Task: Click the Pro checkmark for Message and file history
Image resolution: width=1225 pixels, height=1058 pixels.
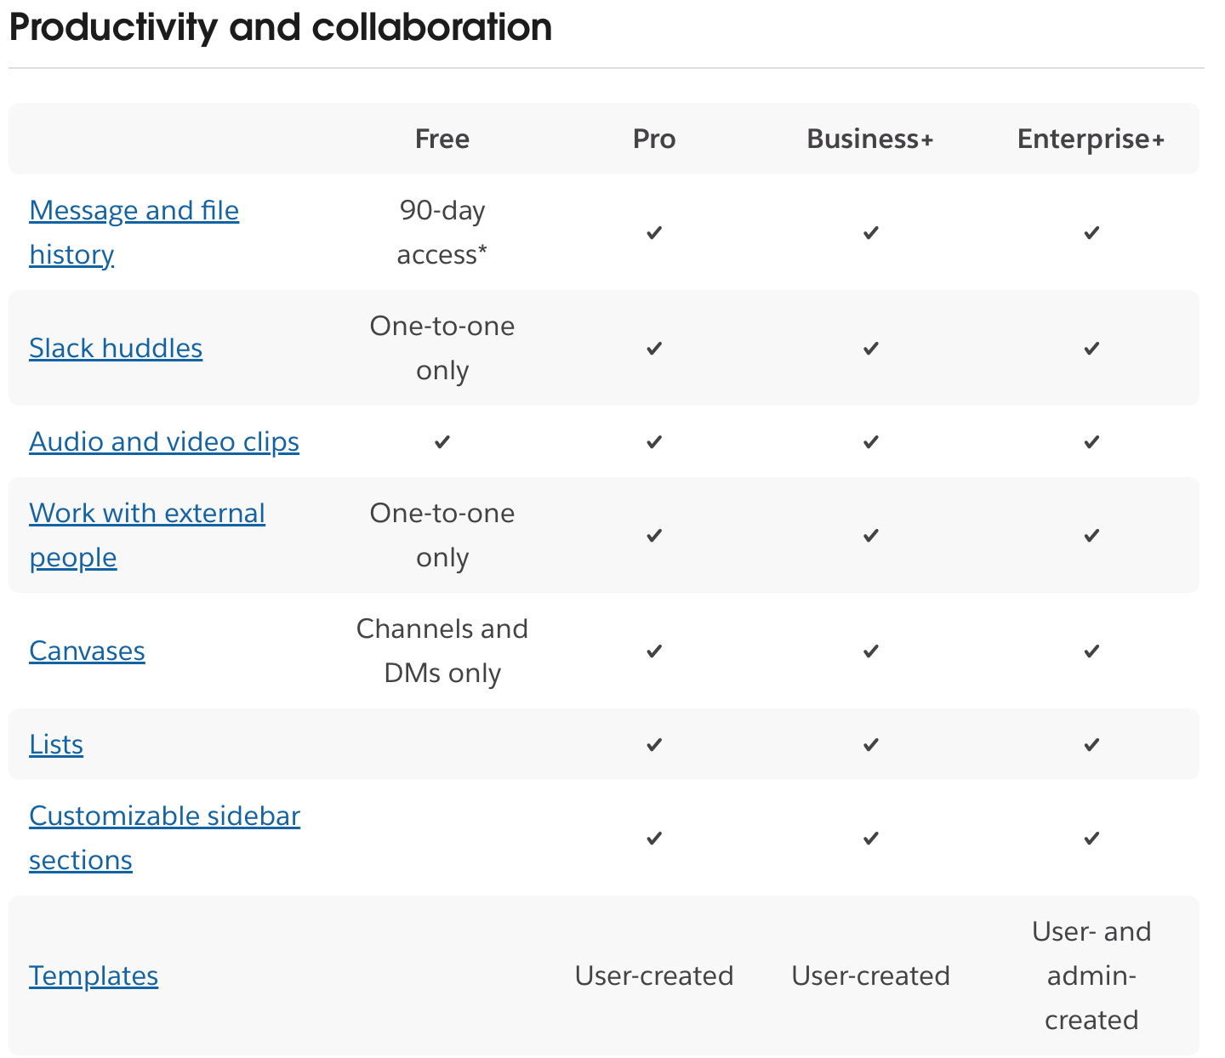Action: (654, 232)
